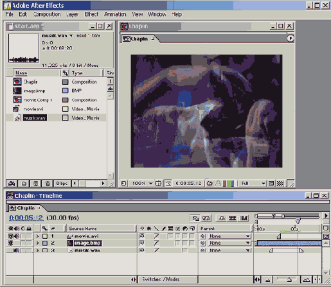This screenshot has width=331, height=287.
Task: Click the current time indicator marker in Timeline
Action: pyautogui.click(x=298, y=221)
